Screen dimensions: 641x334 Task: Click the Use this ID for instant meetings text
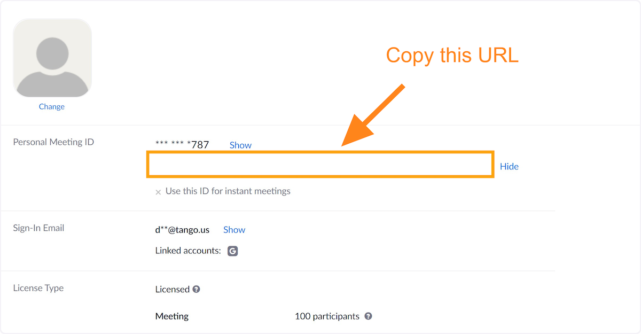(x=228, y=191)
